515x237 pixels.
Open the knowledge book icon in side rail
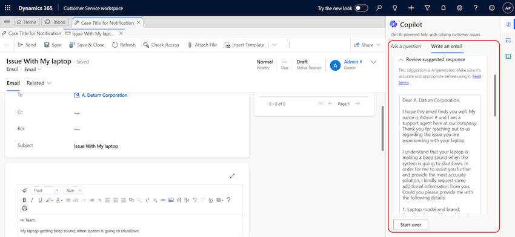click(508, 56)
